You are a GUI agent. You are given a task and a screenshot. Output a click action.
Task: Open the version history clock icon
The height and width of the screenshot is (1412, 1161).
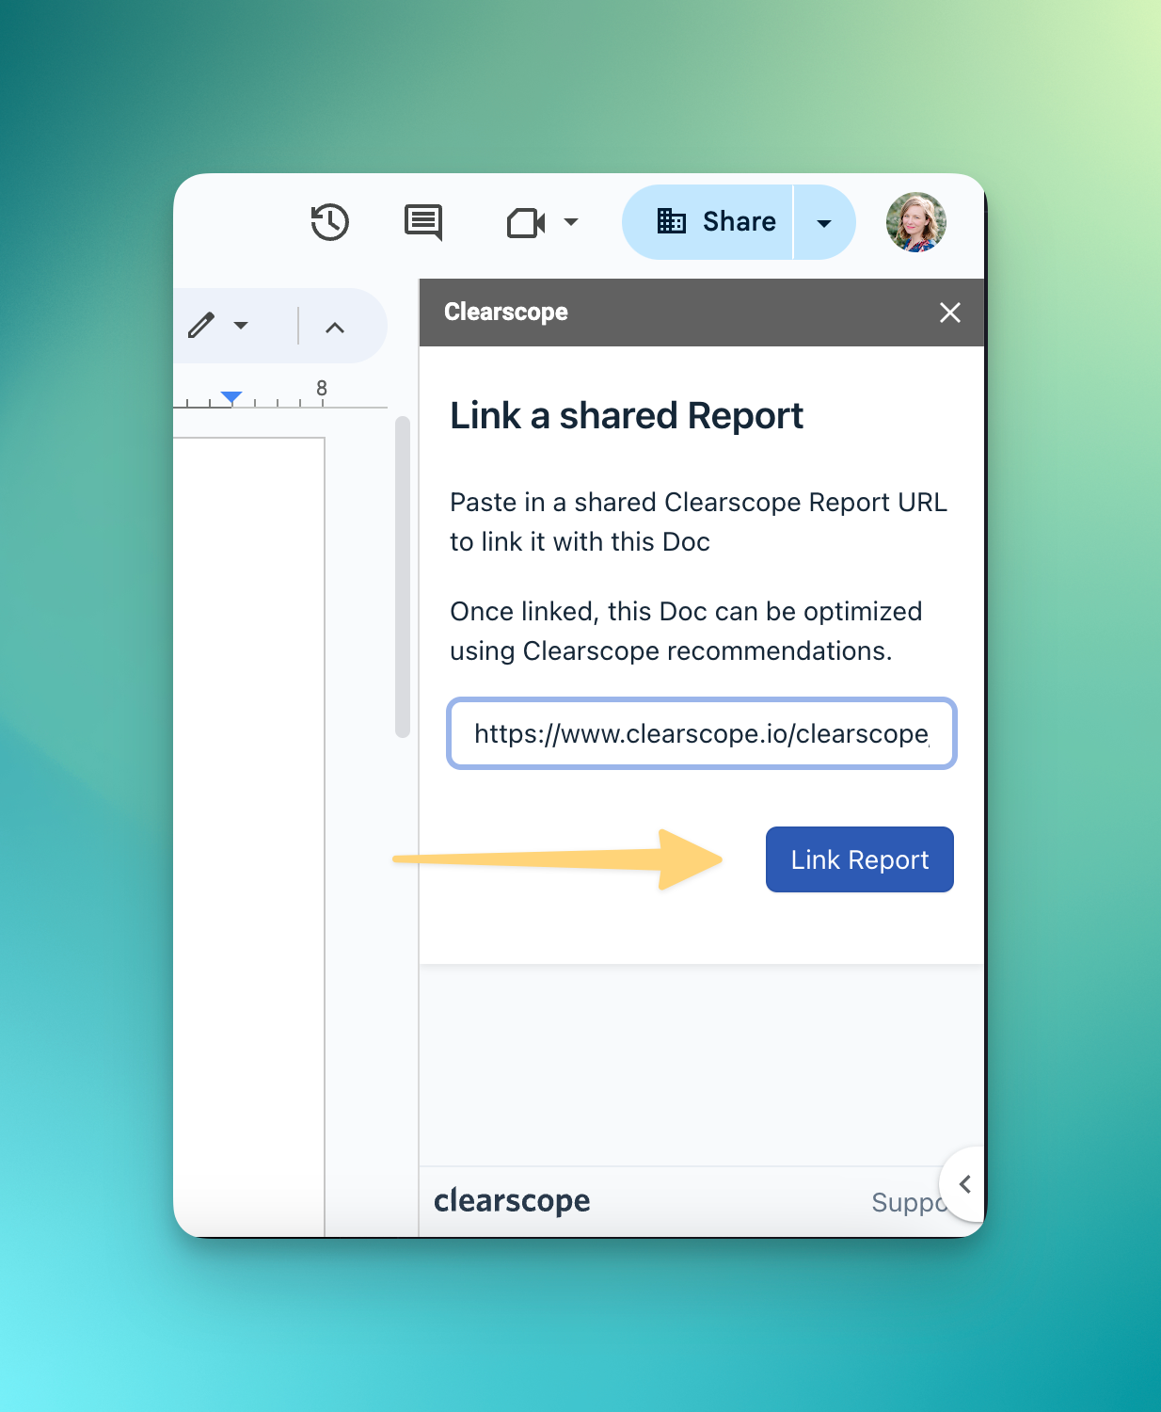[x=330, y=222]
